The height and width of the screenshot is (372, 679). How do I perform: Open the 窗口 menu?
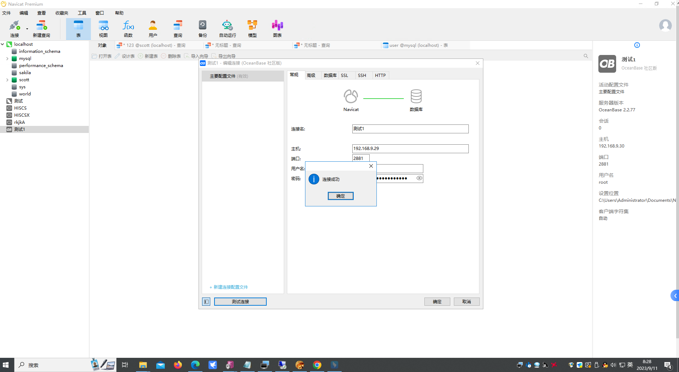(100, 13)
